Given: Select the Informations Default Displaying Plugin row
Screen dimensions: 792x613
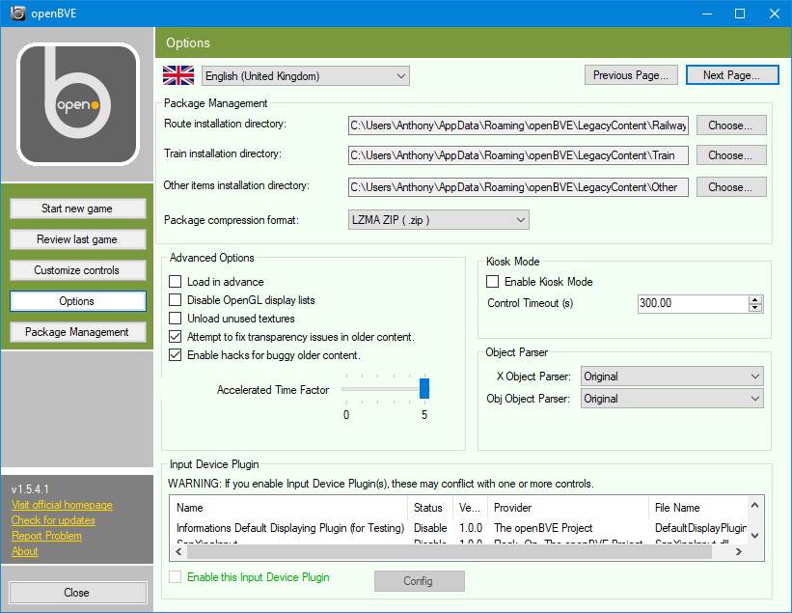Looking at the screenshot, I should (x=458, y=528).
